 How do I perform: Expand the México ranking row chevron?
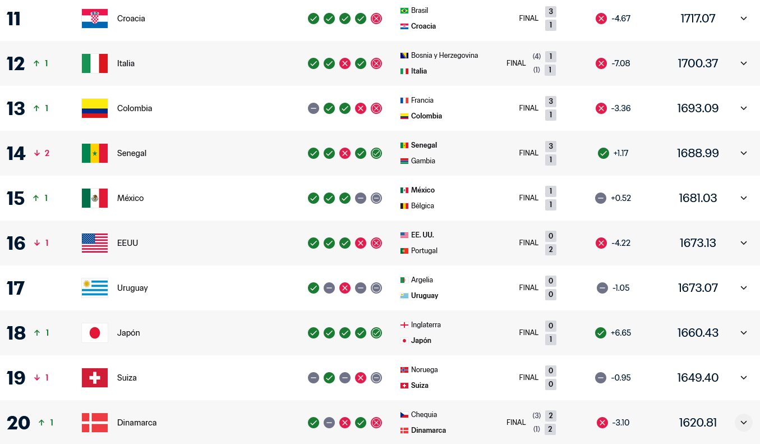point(744,198)
